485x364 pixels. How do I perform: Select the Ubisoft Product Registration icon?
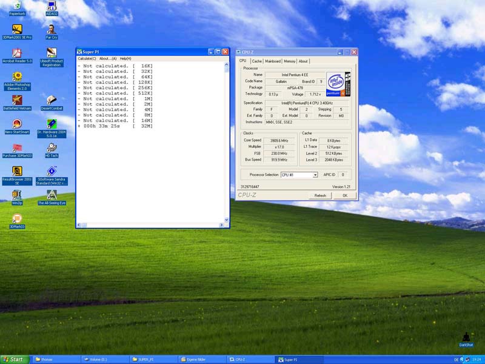pos(52,57)
